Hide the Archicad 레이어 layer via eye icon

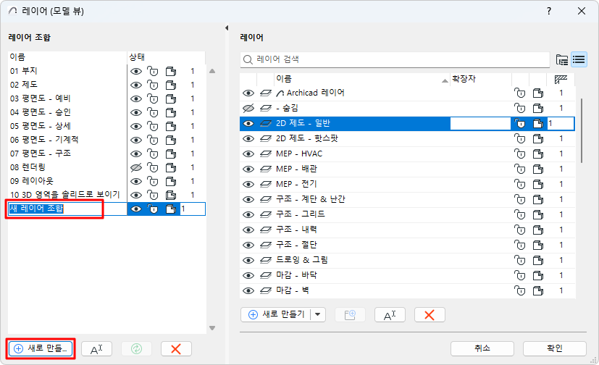click(248, 93)
